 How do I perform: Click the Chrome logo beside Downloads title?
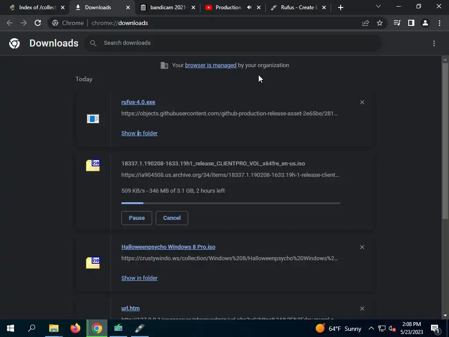pyautogui.click(x=14, y=43)
